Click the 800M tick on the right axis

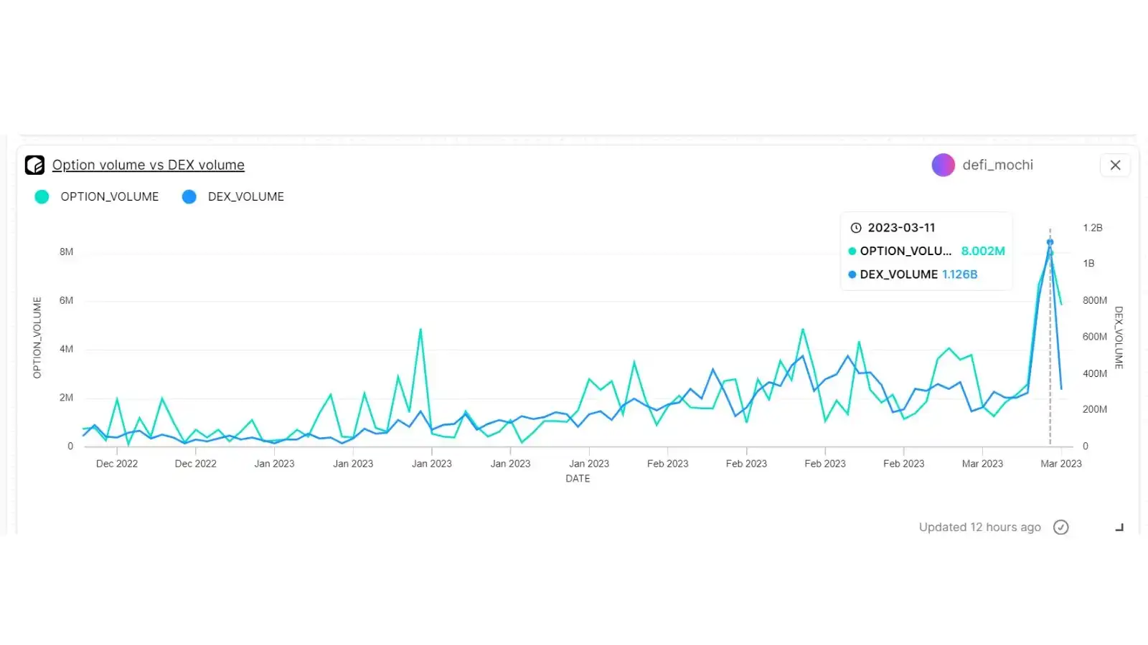pyautogui.click(x=1095, y=300)
